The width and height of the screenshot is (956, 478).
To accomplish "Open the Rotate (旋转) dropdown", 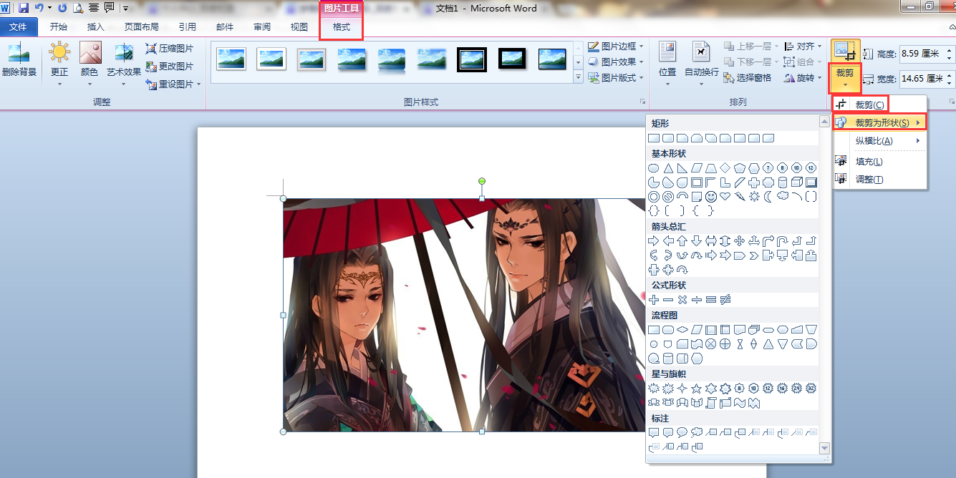I will (x=803, y=77).
